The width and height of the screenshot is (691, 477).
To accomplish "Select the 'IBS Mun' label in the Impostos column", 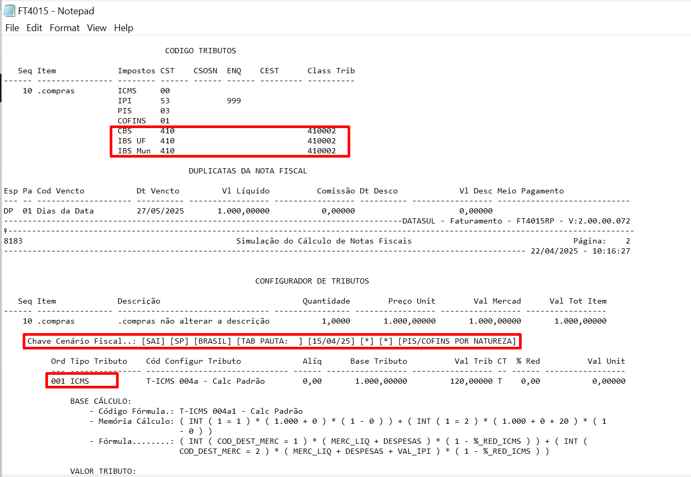I will [135, 151].
